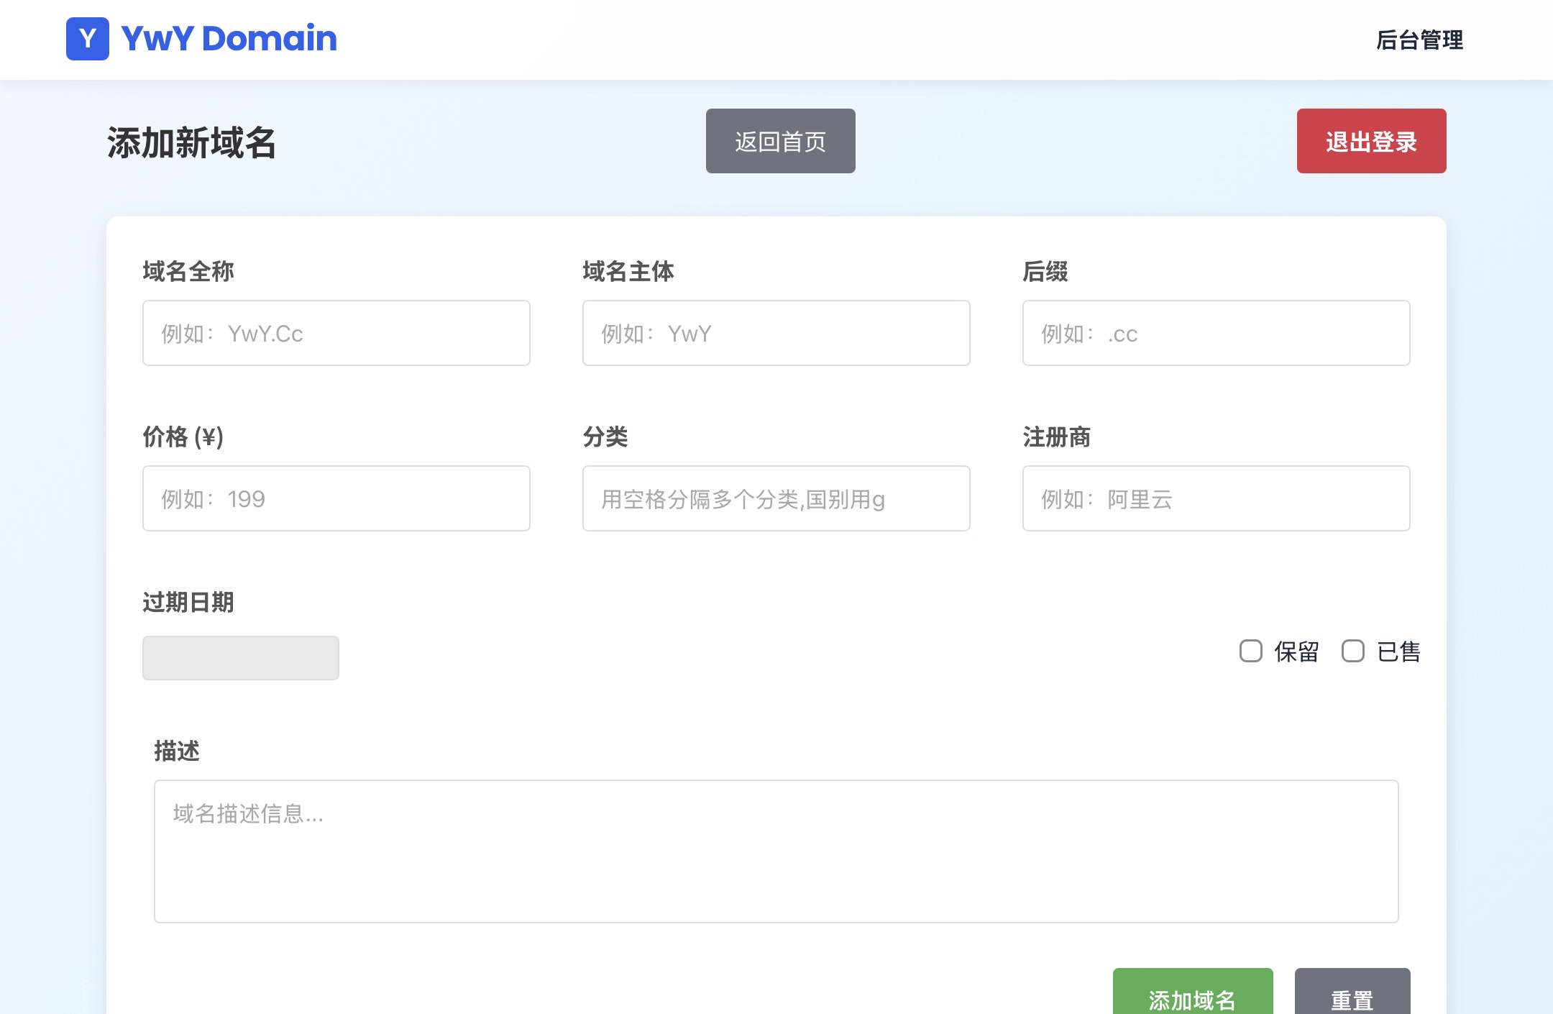The width and height of the screenshot is (1553, 1014).
Task: Focus the 域名全称 input field
Action: 336,333
